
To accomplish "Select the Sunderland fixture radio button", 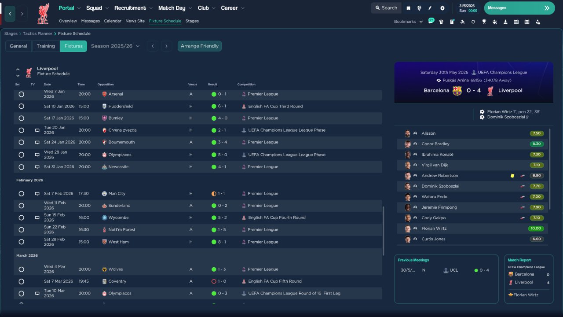I will 21,206.
